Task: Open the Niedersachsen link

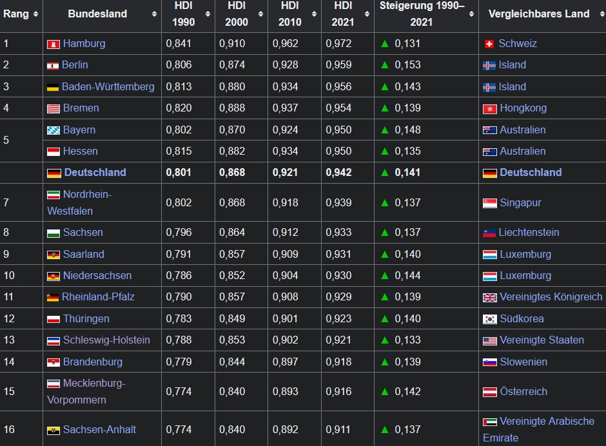Action: click(97, 275)
